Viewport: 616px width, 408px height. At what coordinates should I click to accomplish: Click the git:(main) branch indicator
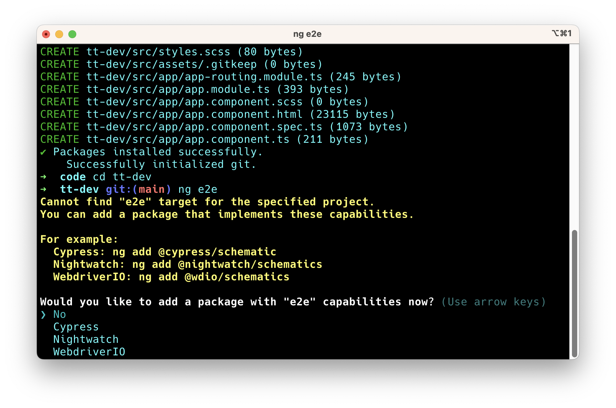coord(138,189)
